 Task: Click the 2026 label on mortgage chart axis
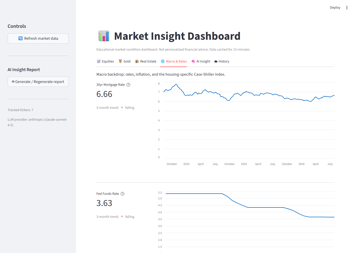pos(301,164)
